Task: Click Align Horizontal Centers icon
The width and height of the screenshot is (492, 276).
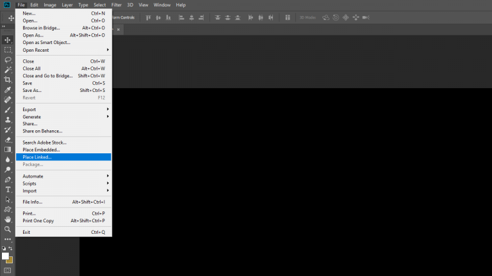Action: coord(192,17)
